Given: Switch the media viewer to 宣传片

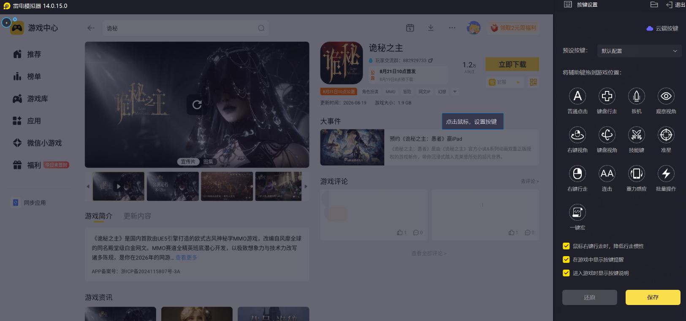Looking at the screenshot, I should click(x=188, y=161).
